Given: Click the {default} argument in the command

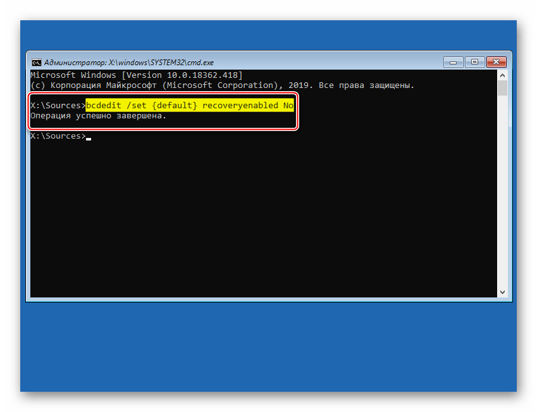Looking at the screenshot, I should tap(175, 105).
